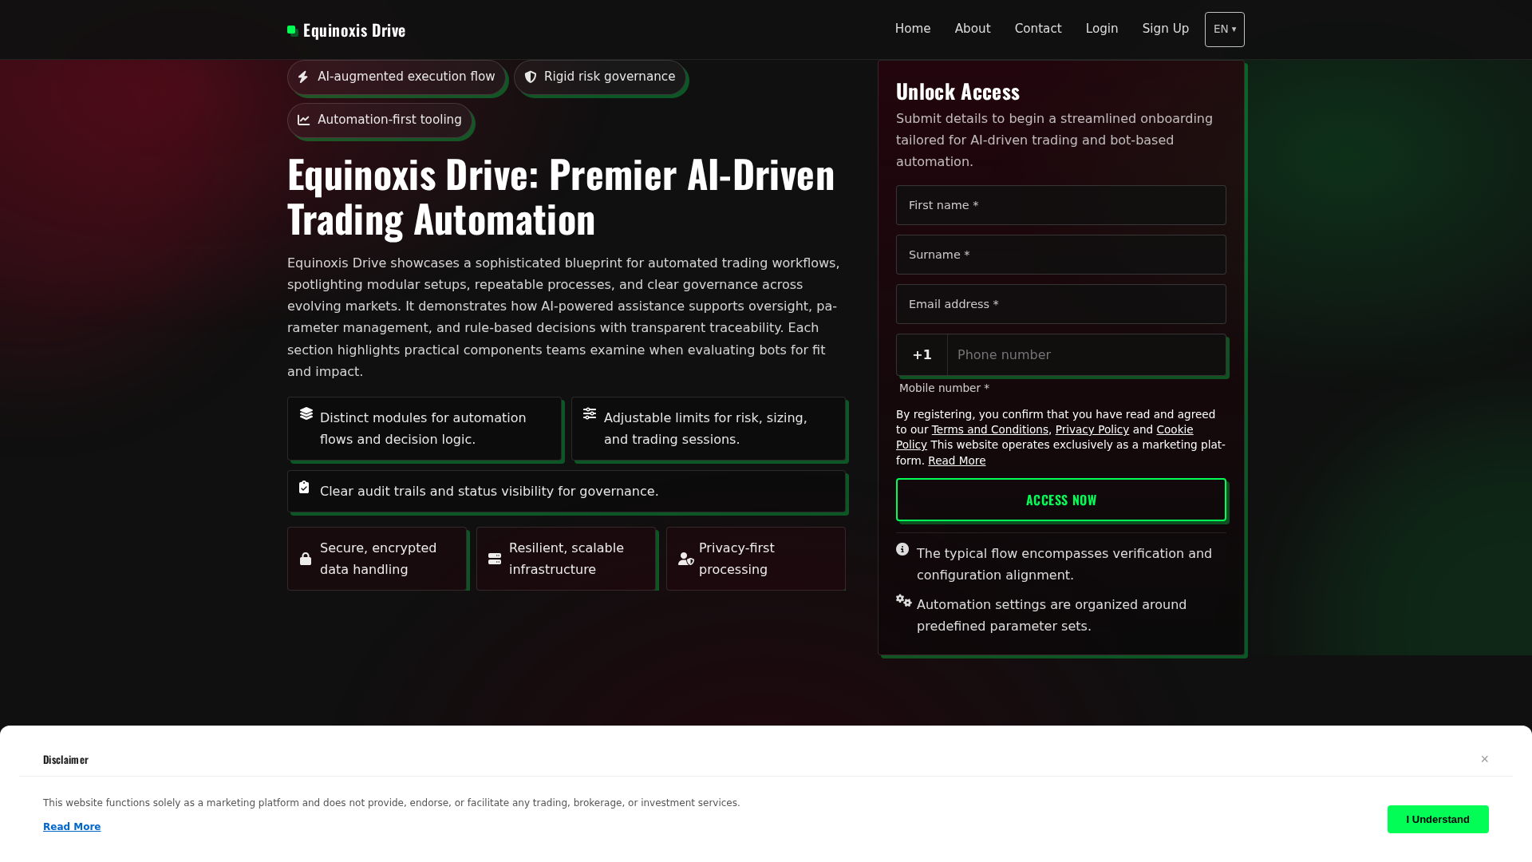Click the Equinoxis Drive brand name
Image resolution: width=1532 pixels, height=862 pixels.
[x=354, y=30]
